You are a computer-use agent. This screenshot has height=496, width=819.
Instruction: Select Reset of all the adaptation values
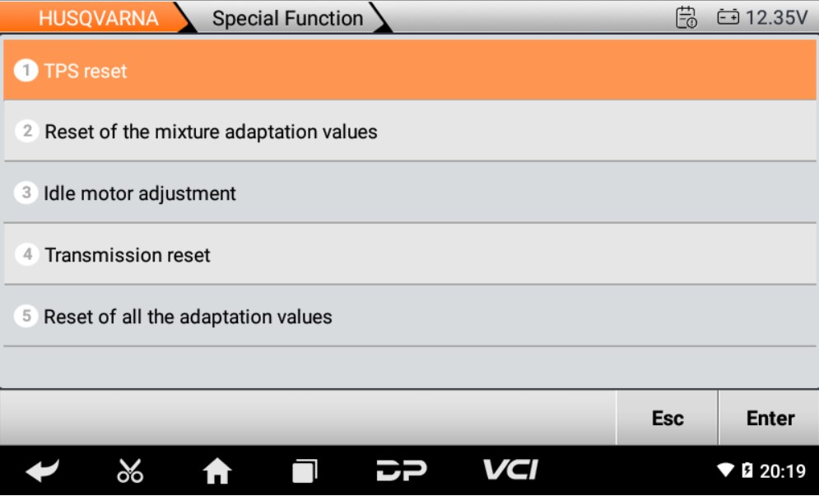tap(409, 317)
